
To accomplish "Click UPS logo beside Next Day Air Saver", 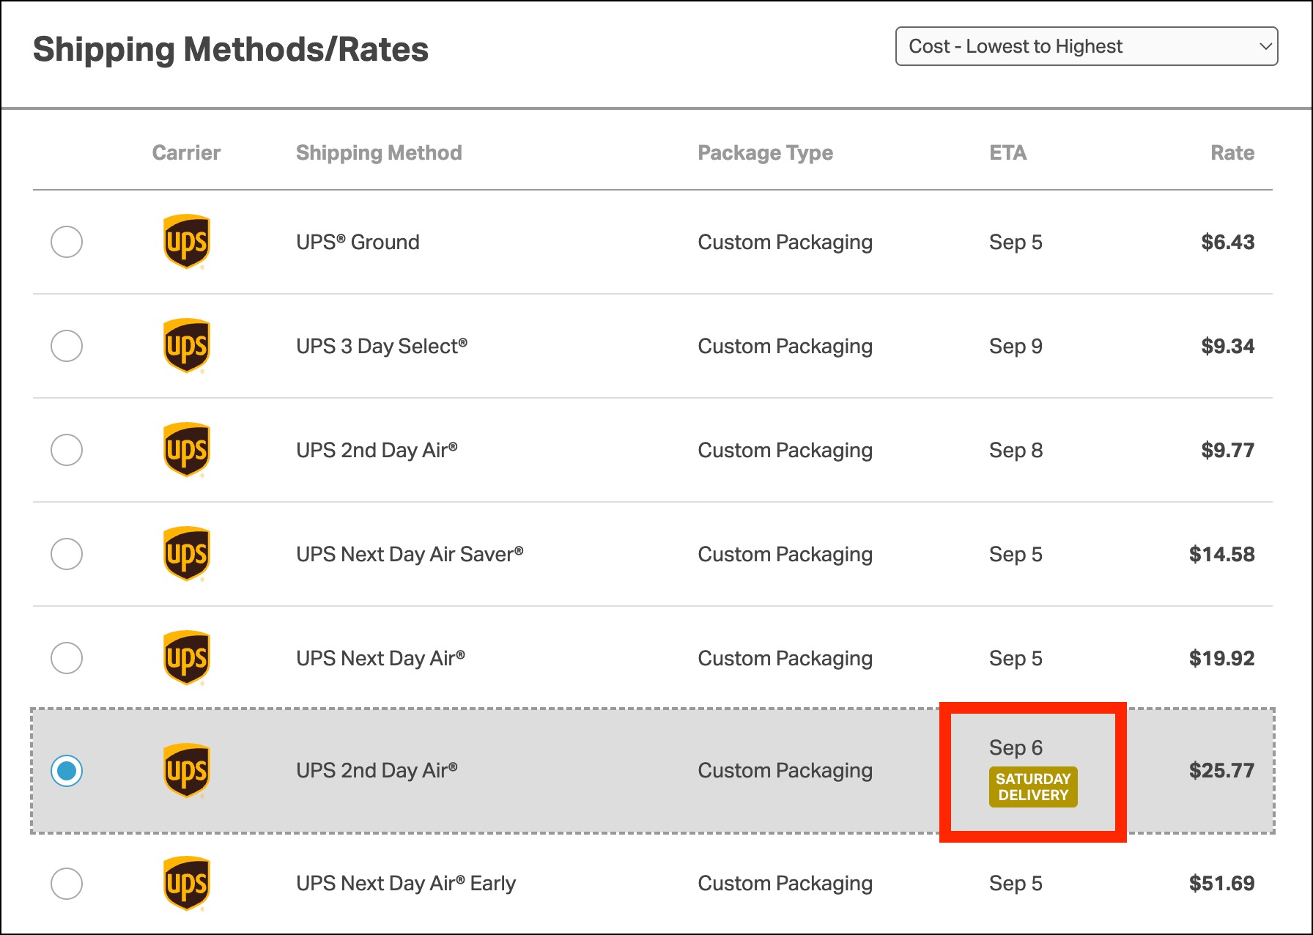I will click(x=186, y=554).
